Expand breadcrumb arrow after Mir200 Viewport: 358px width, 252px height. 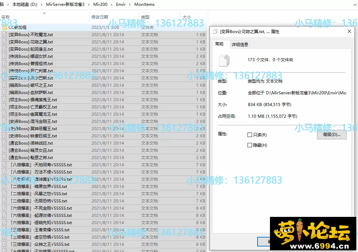pyautogui.click(x=112, y=4)
